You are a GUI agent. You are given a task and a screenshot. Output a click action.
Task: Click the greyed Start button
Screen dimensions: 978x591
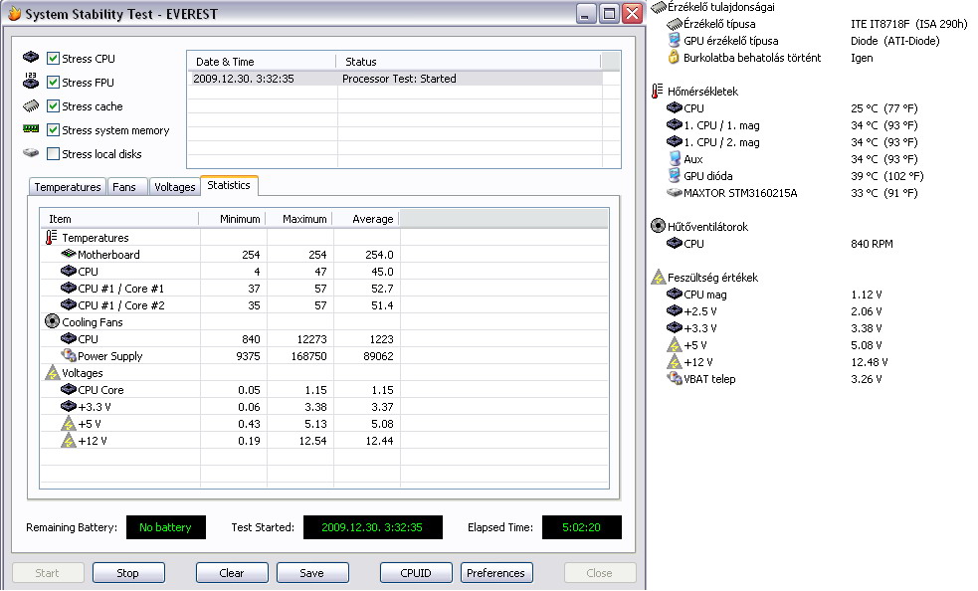(48, 573)
